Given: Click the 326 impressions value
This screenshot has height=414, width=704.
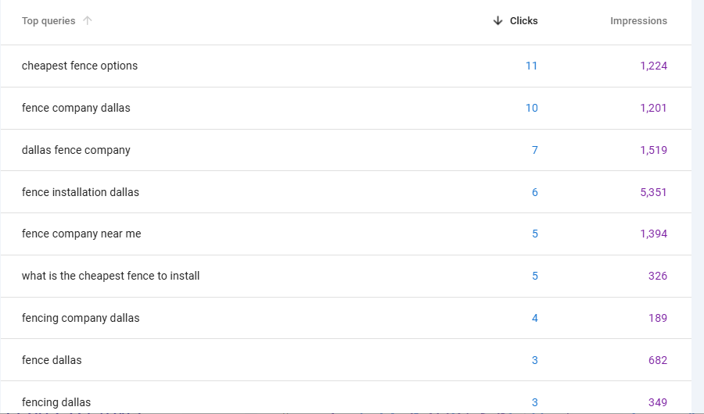Looking at the screenshot, I should 657,276.
